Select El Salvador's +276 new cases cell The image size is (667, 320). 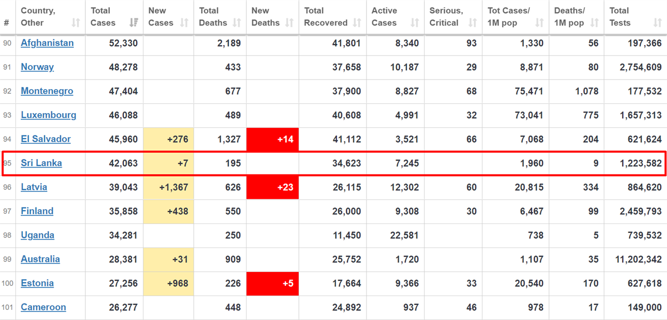coord(169,139)
